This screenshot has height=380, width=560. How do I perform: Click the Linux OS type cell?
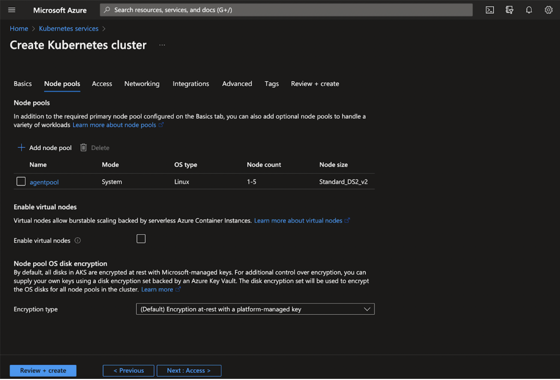(182, 182)
